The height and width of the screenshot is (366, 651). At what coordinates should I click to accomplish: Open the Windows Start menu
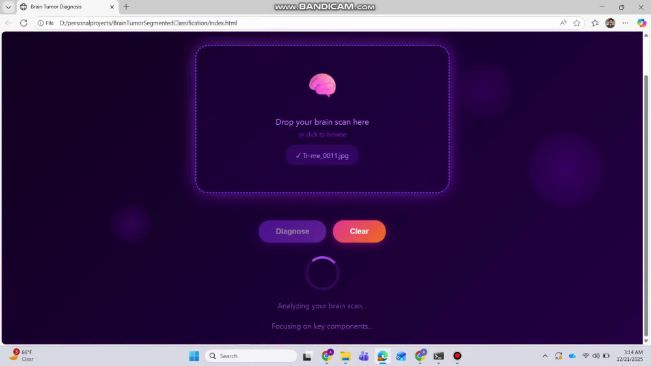pyautogui.click(x=194, y=356)
